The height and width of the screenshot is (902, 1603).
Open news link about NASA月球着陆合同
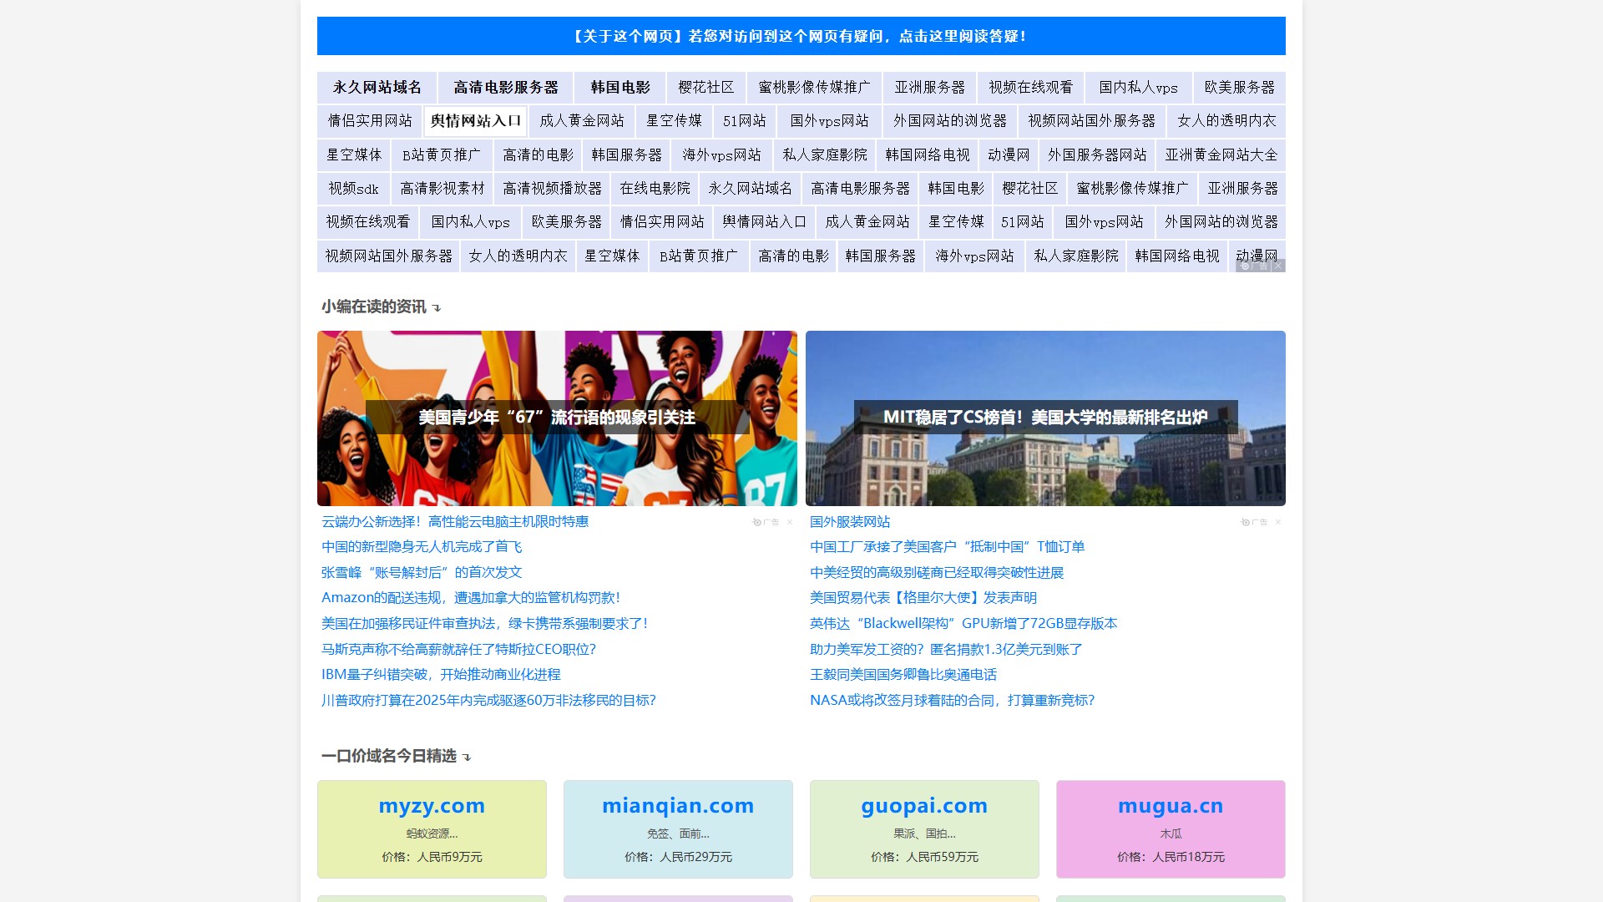[951, 702]
